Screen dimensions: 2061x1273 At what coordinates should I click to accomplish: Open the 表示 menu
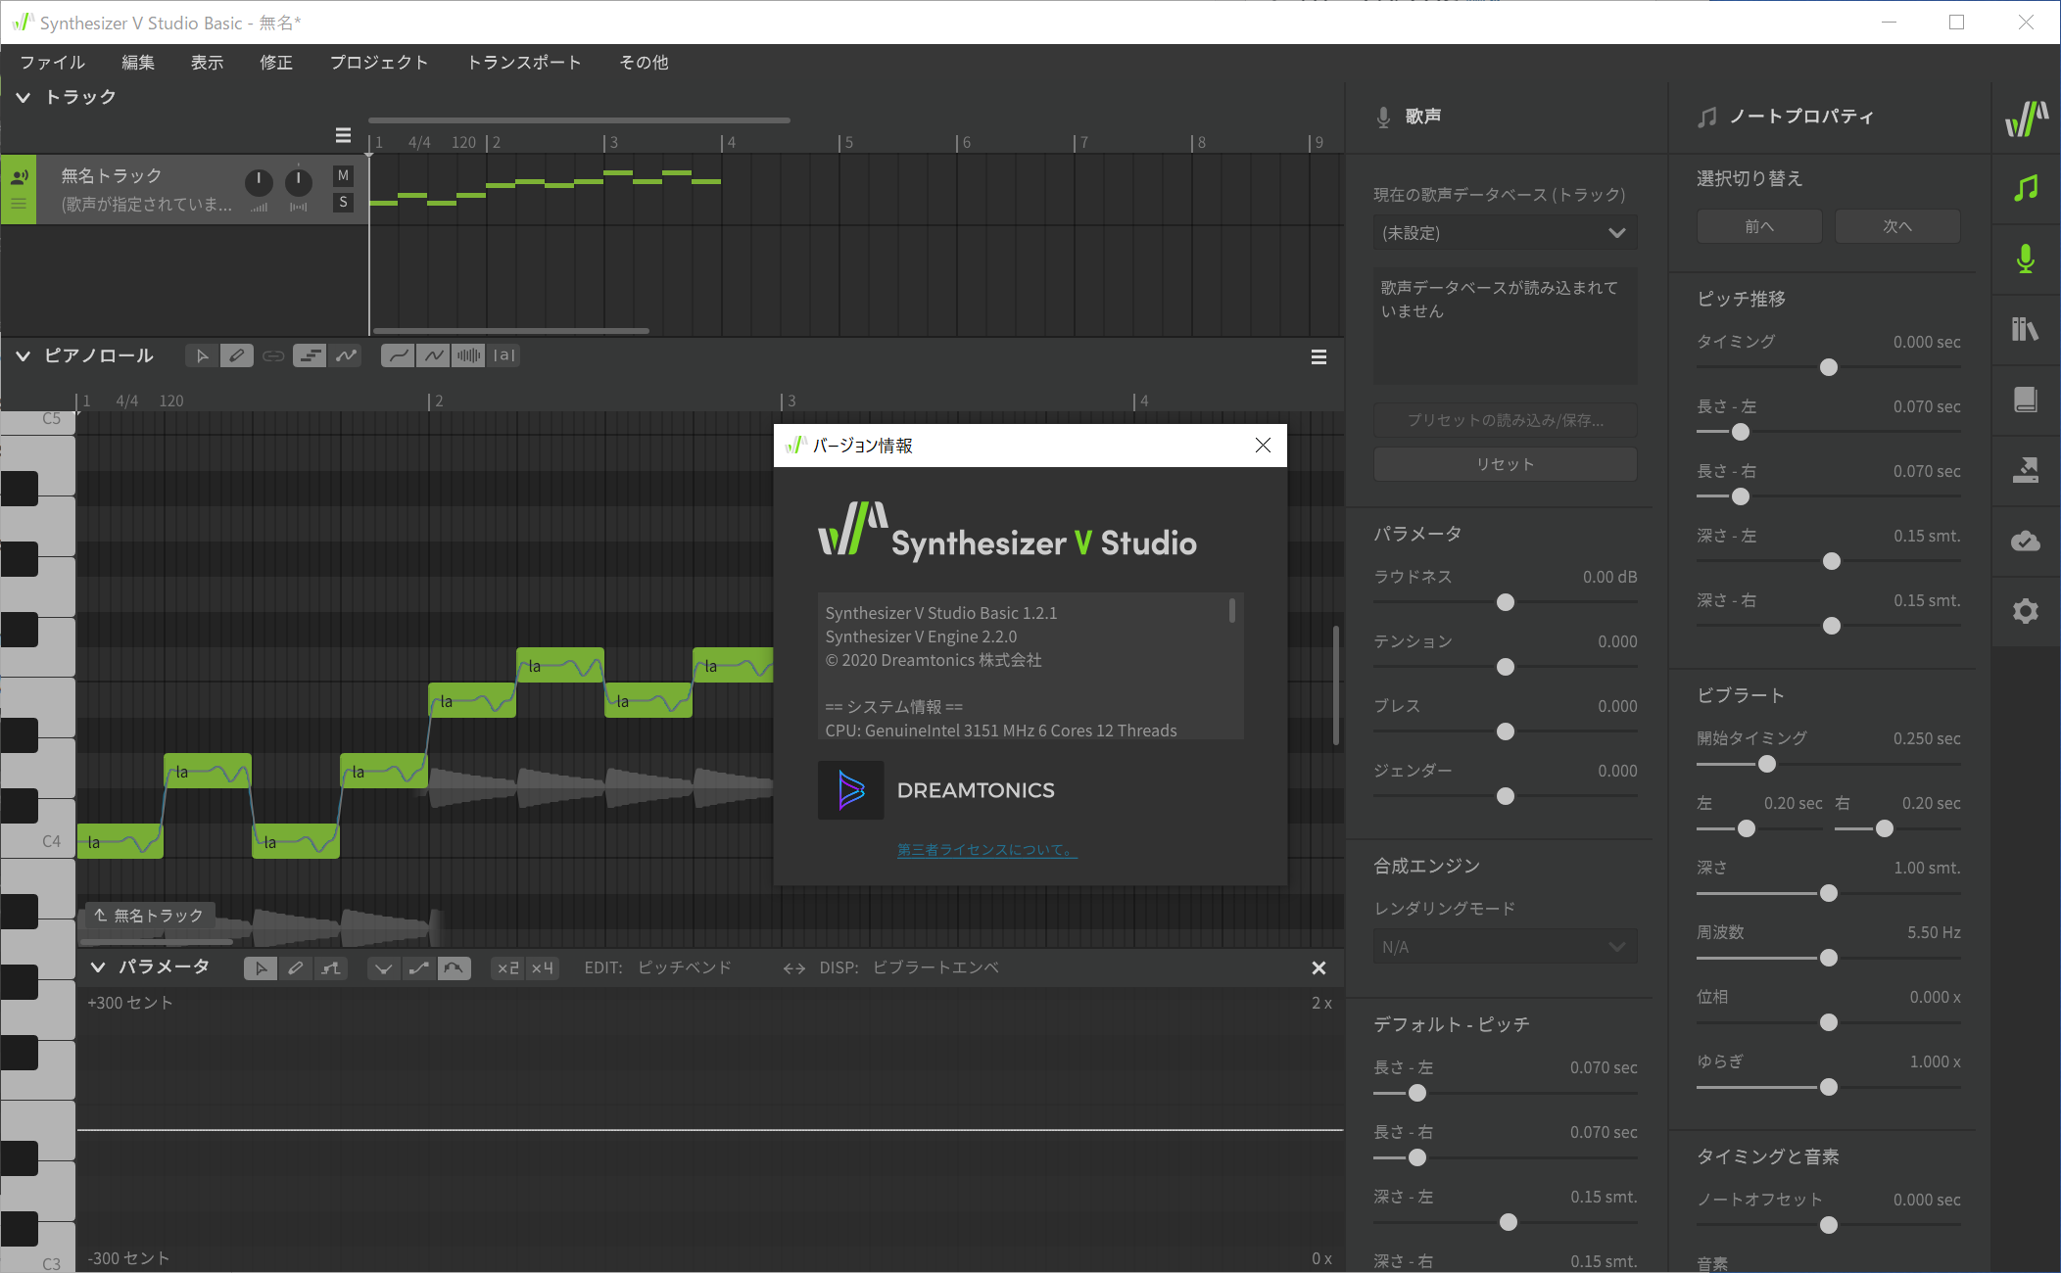(207, 63)
